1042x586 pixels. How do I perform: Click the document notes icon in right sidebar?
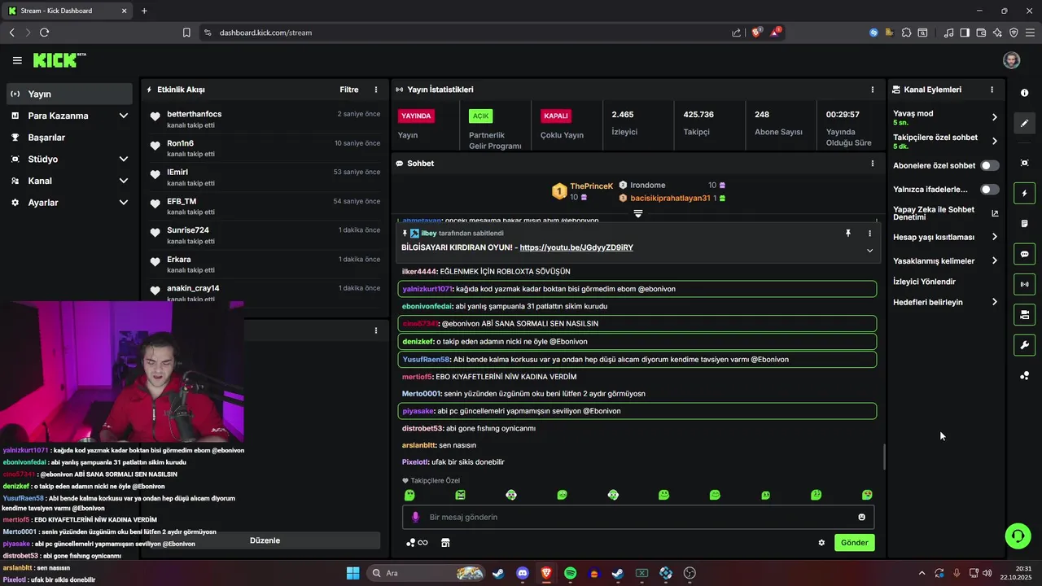pyautogui.click(x=1024, y=224)
